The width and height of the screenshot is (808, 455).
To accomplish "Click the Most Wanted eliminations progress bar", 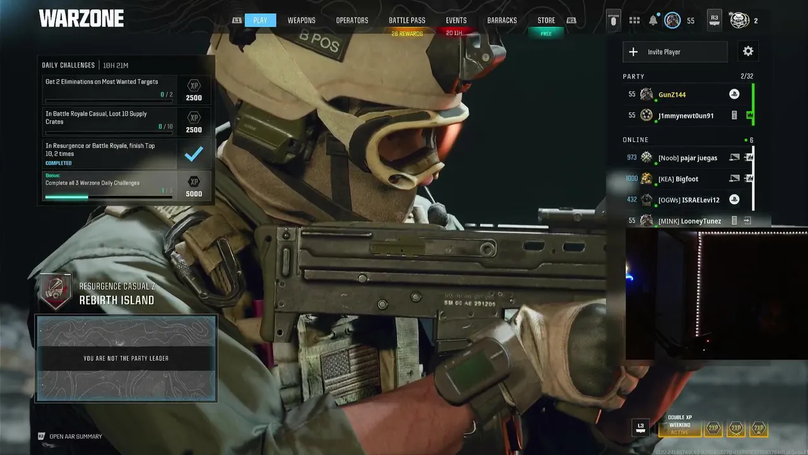I will coord(109,101).
